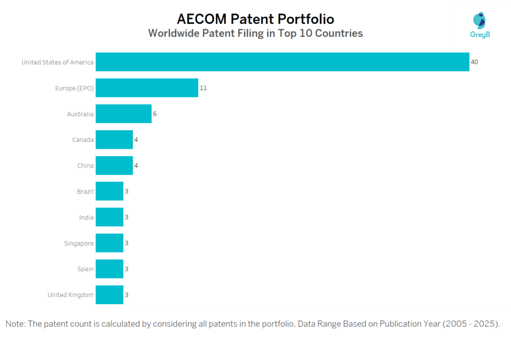Click the GreyB logo icon
The height and width of the screenshot is (341, 511).
point(479,20)
